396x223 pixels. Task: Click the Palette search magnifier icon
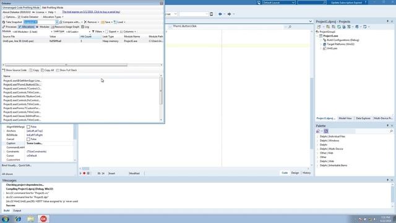391,131
